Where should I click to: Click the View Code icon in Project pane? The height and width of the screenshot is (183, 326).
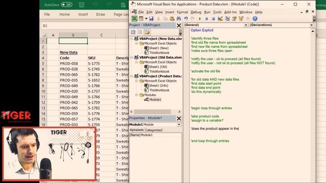click(133, 32)
